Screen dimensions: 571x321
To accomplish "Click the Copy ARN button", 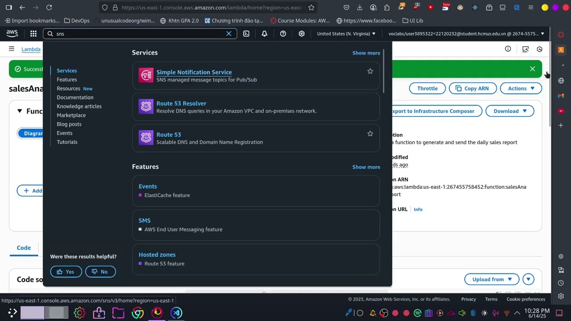I will pyautogui.click(x=472, y=88).
